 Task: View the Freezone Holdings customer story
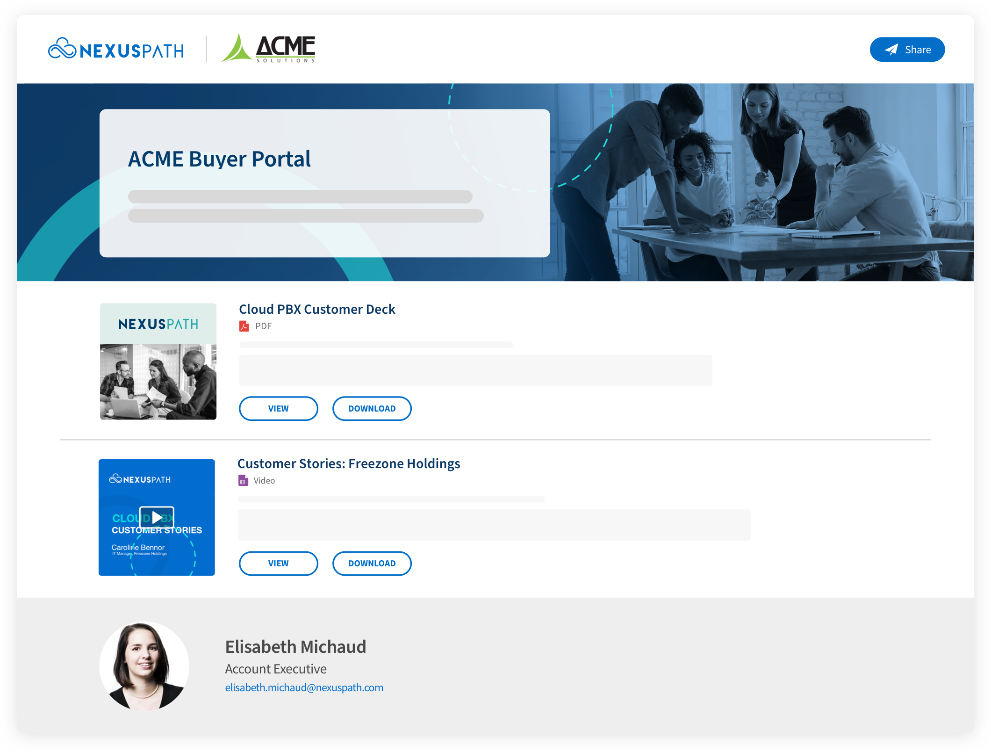[279, 564]
